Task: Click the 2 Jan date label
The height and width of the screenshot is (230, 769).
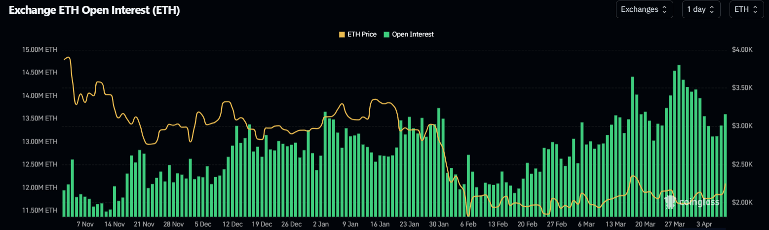Action: (x=321, y=224)
